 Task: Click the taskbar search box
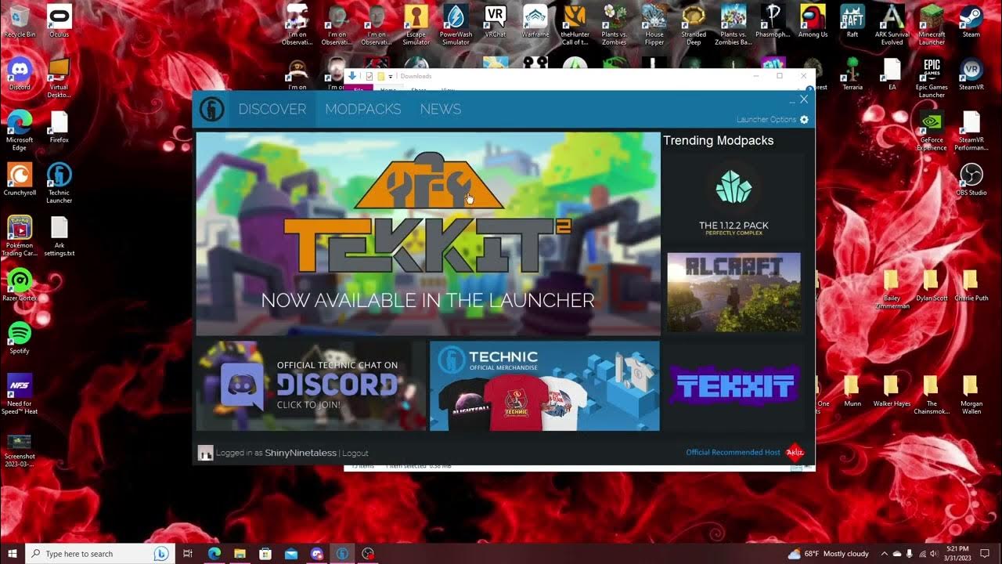(x=100, y=553)
